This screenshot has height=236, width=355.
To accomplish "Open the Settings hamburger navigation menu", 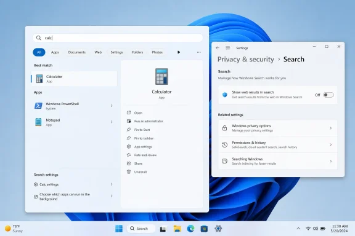I will (x=228, y=48).
